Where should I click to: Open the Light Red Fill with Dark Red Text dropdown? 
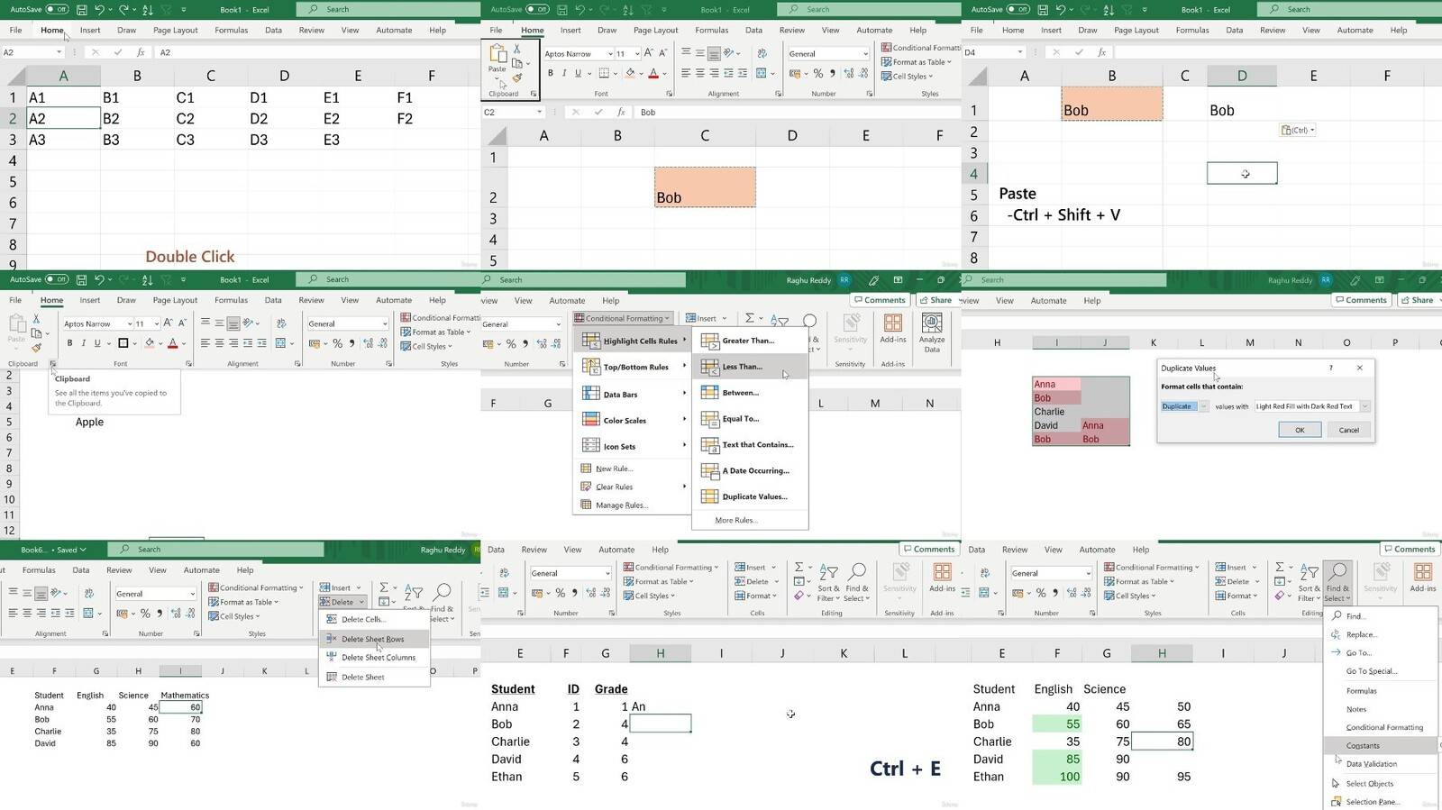point(1365,406)
